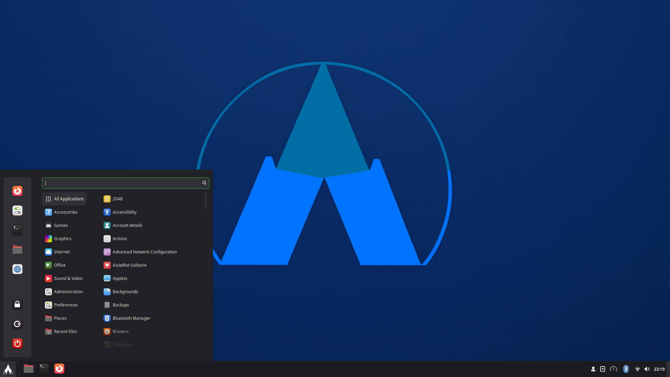Open the file manager folder icon in sidebar
This screenshot has width=670, height=377.
tap(17, 250)
